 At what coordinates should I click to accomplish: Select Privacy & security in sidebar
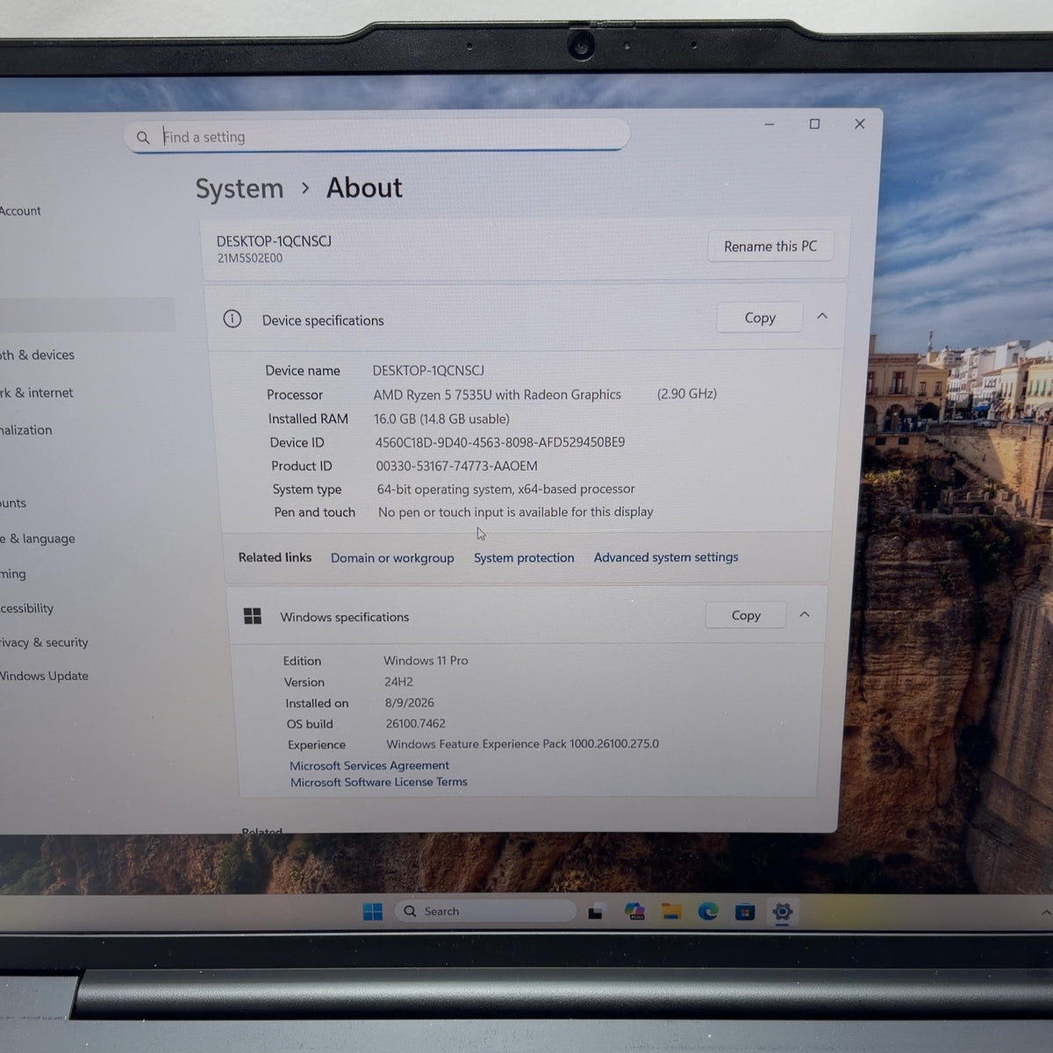[x=44, y=642]
